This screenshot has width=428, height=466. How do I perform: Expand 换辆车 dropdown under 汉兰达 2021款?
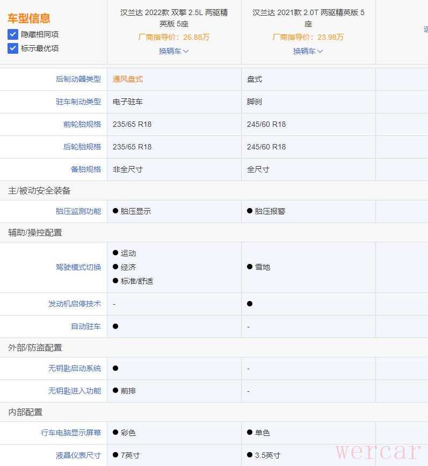(x=308, y=51)
